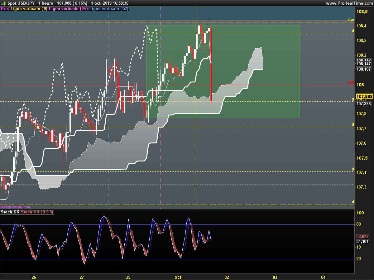Open the www.ProRealTime.com link
Screen dimensions: 374x280
pos(349,3)
